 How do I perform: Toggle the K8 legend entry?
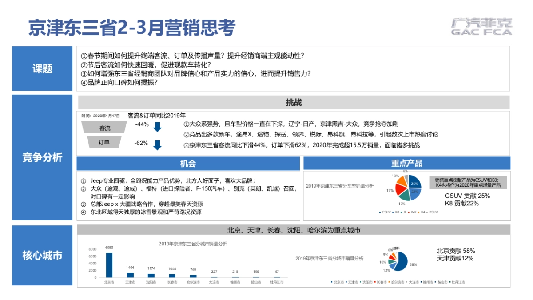click(x=395, y=212)
